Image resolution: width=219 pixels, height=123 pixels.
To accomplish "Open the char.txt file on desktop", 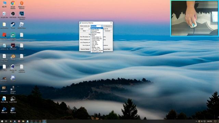I will pyautogui.click(x=22, y=46).
